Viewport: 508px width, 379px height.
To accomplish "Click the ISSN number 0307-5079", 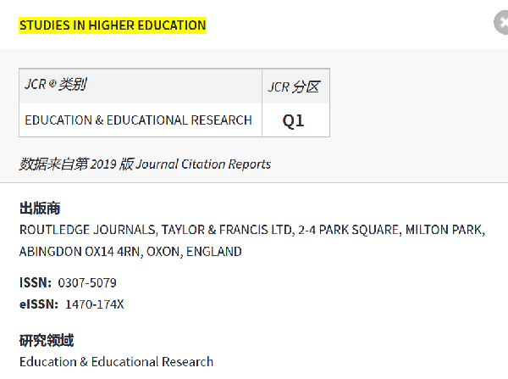I will click(87, 282).
